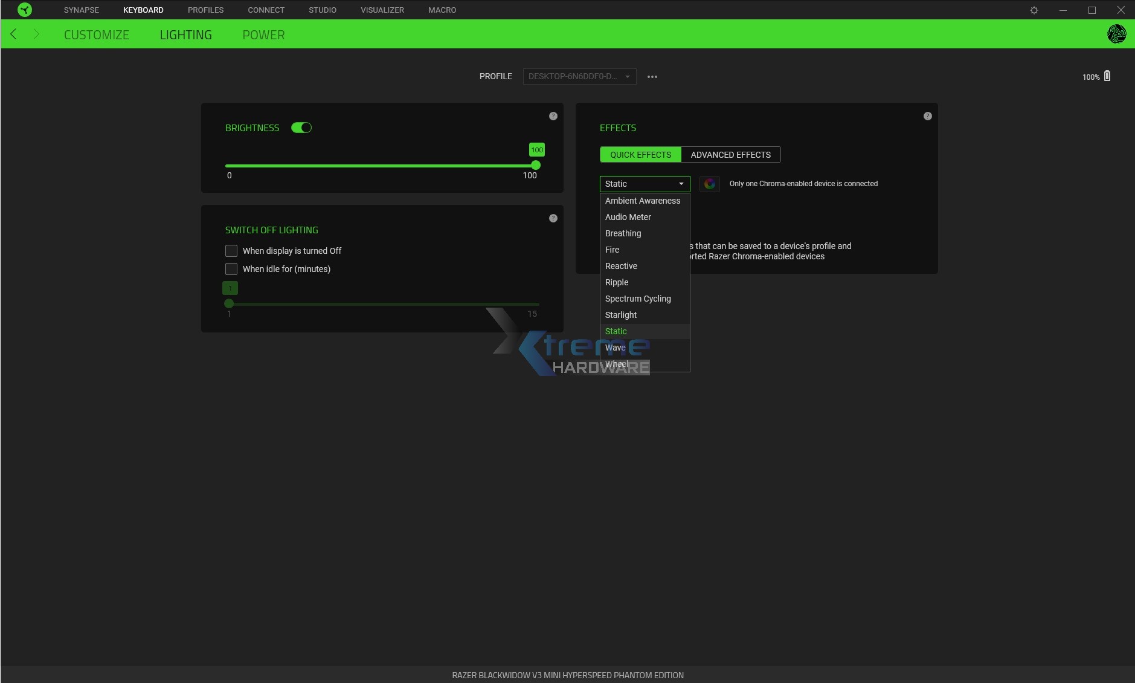Image resolution: width=1135 pixels, height=683 pixels.
Task: Toggle the Brightness switch
Action: click(301, 128)
